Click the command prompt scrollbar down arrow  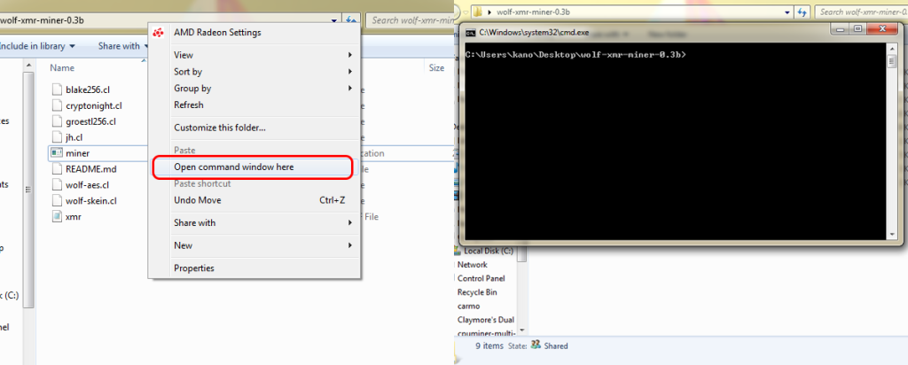pos(892,236)
